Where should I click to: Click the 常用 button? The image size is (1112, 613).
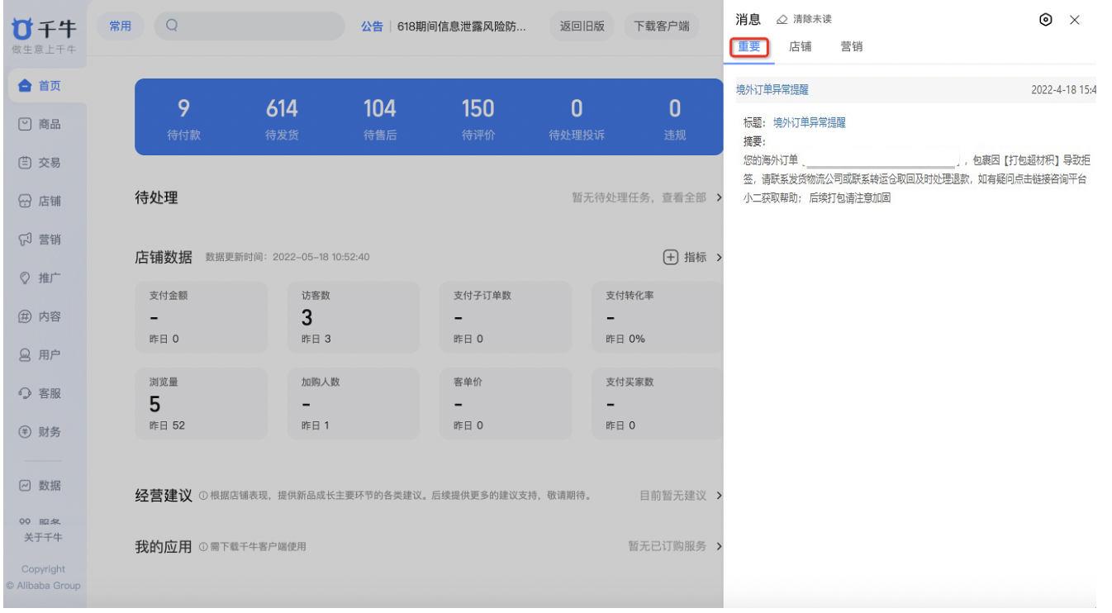pos(121,26)
